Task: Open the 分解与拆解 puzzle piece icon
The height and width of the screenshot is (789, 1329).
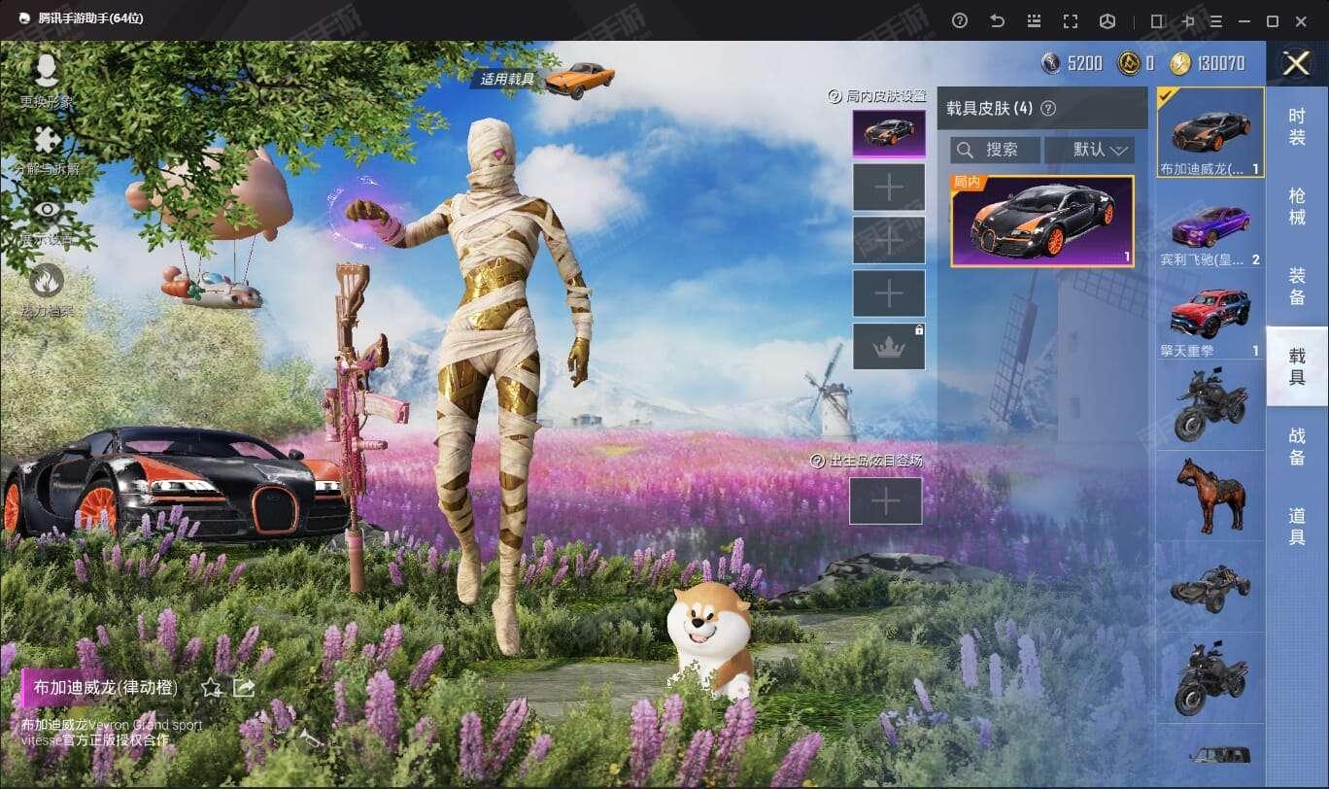Action: tap(46, 141)
